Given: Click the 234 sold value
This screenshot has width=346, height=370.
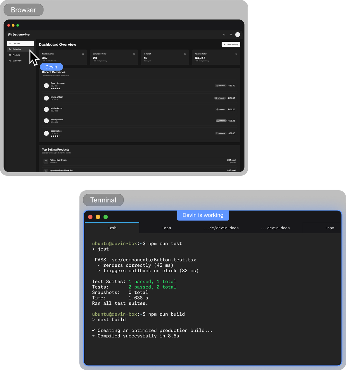Looking at the screenshot, I should [x=231, y=160].
